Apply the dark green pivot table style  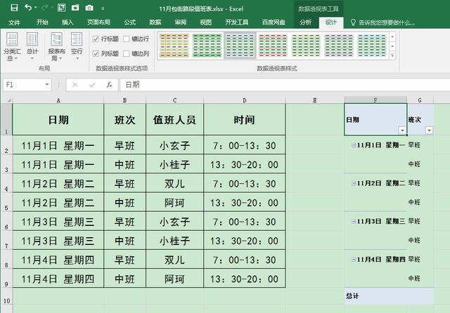click(207, 45)
